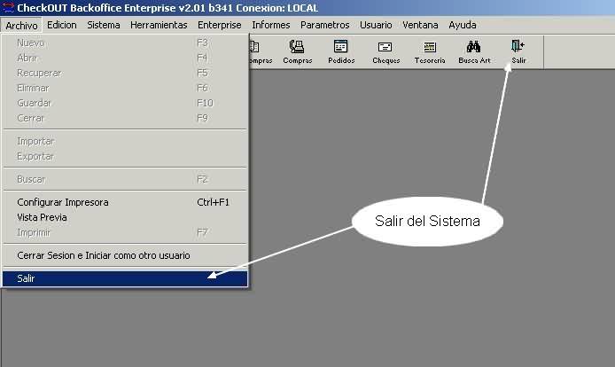The height and width of the screenshot is (367, 615).
Task: Click the greyed Importar menu entry
Action: [125, 141]
